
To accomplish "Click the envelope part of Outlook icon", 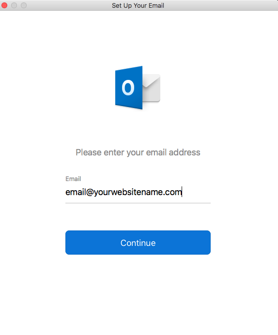I will tap(152, 88).
